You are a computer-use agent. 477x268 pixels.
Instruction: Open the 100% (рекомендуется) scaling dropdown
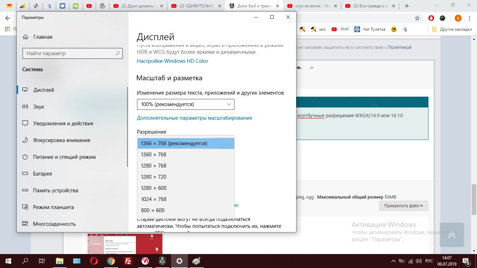click(185, 104)
